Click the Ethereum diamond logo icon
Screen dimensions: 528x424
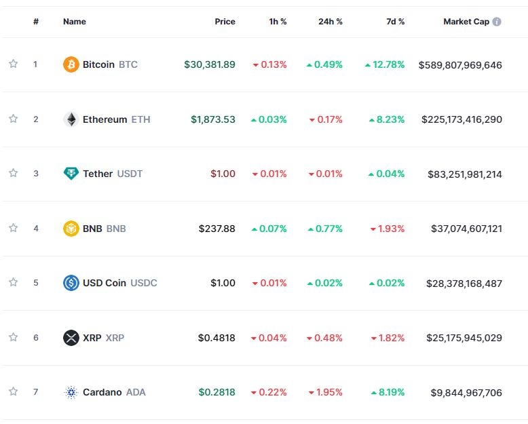click(71, 119)
